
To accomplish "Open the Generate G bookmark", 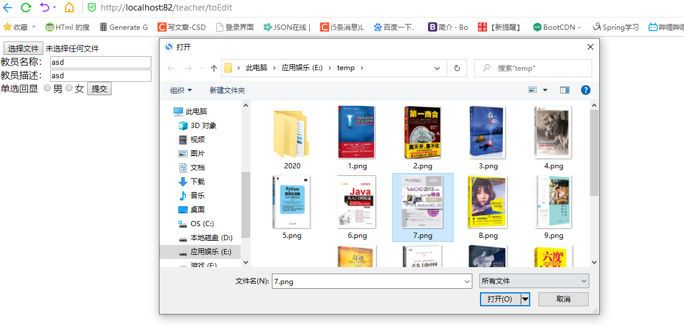I will (x=124, y=27).
